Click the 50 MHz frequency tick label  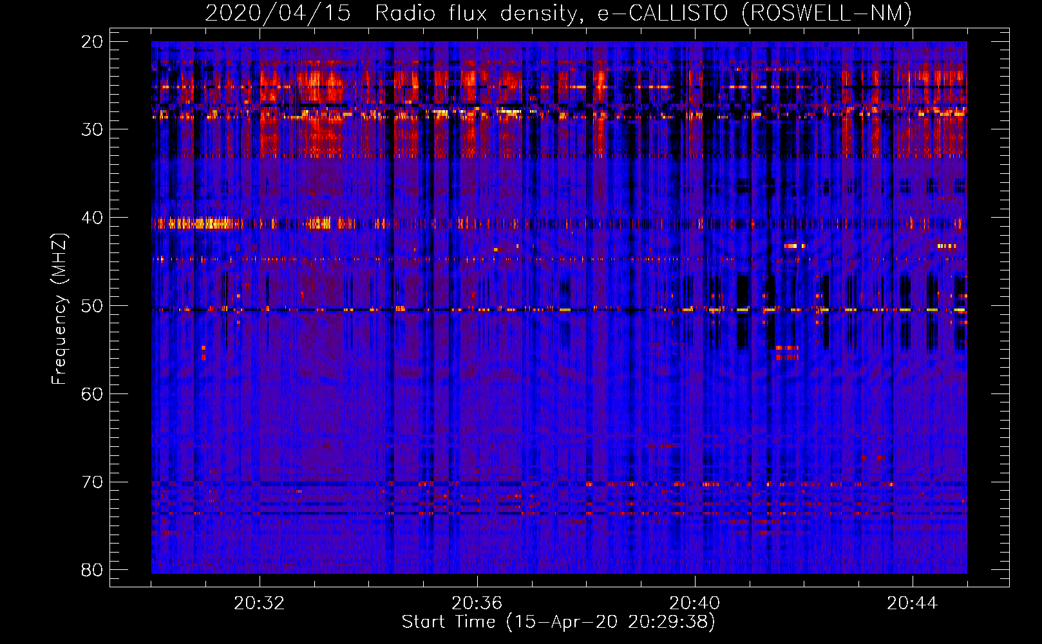(x=93, y=306)
